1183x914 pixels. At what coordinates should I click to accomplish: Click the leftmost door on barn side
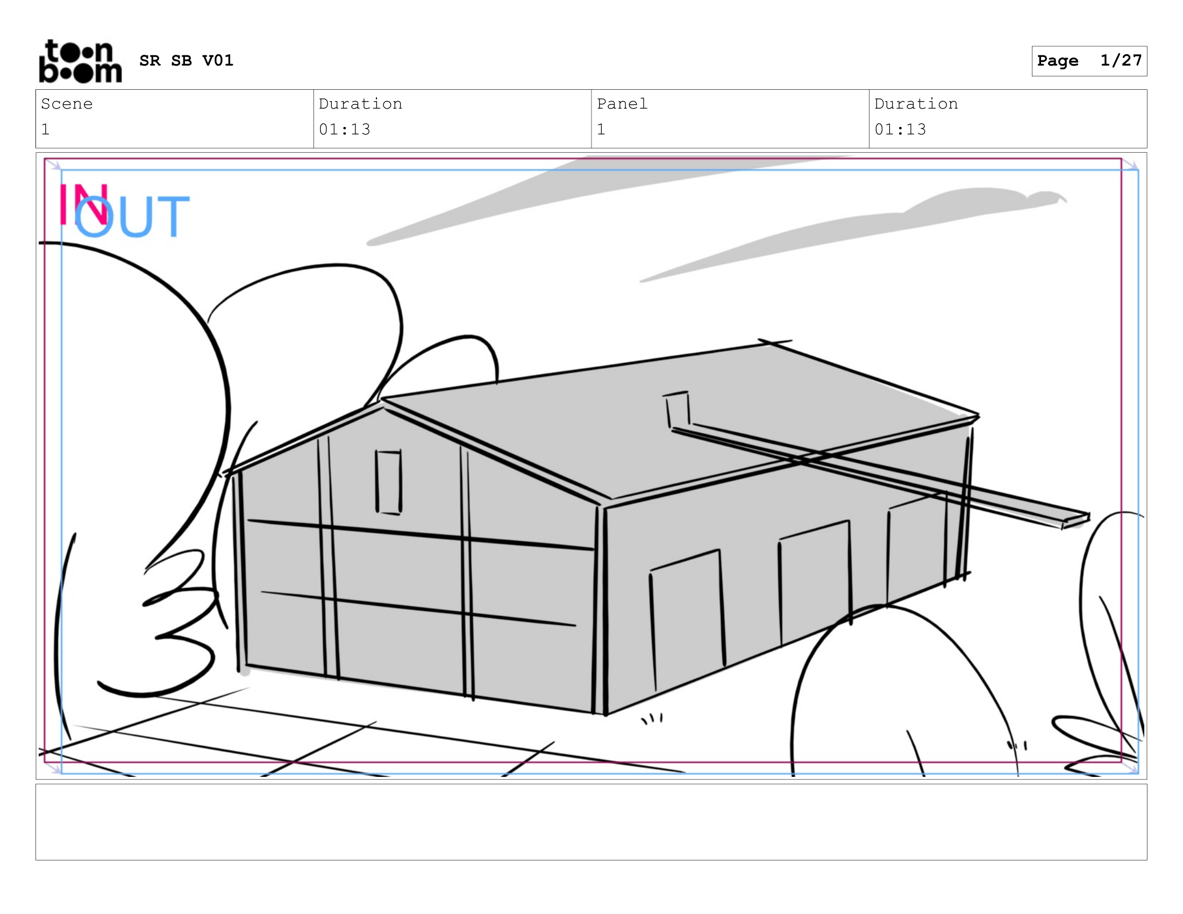pyautogui.click(x=687, y=620)
